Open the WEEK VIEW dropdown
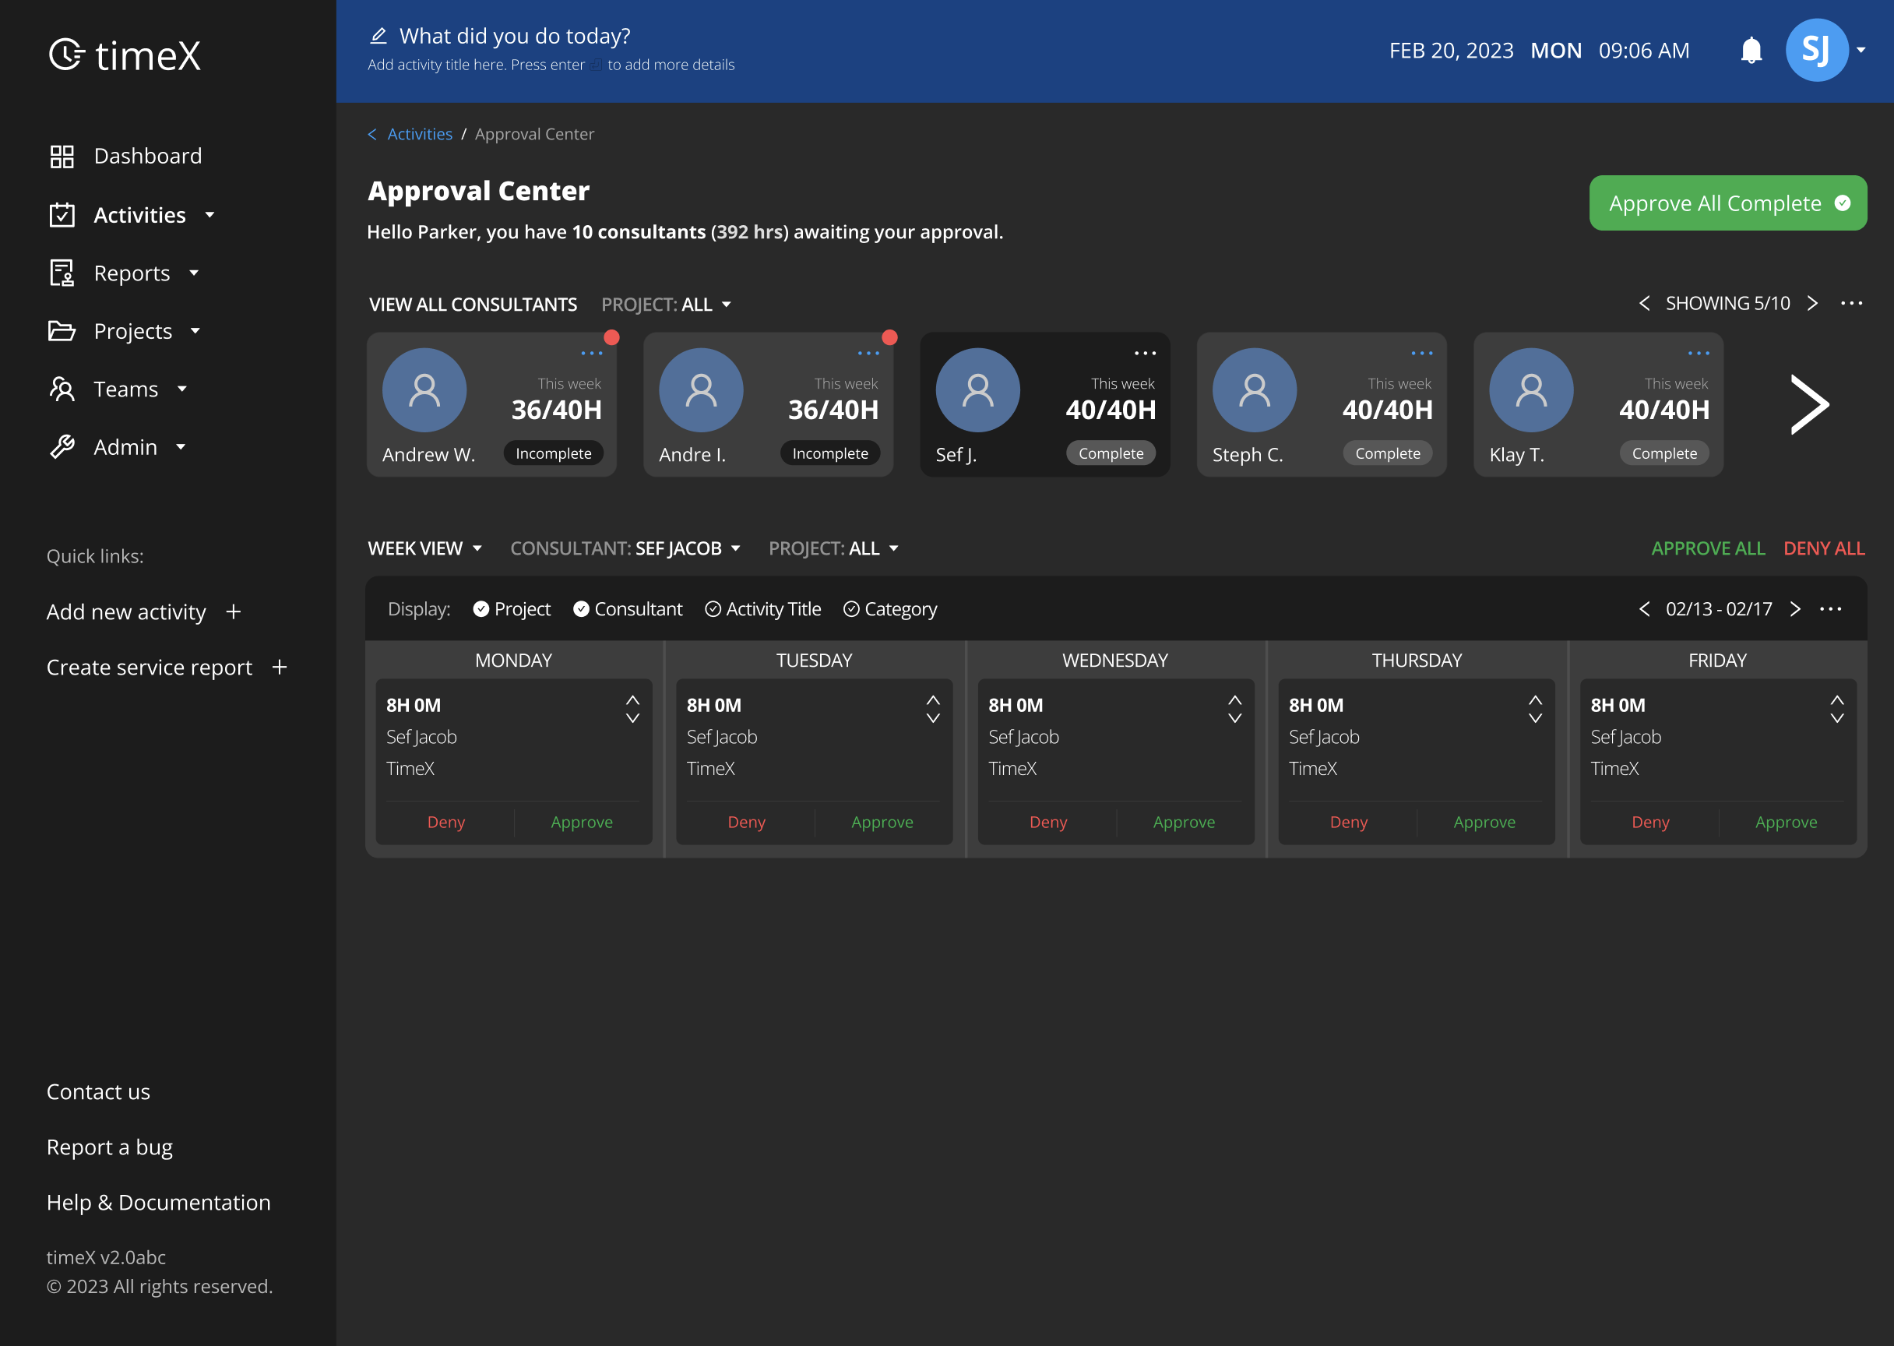 426,548
